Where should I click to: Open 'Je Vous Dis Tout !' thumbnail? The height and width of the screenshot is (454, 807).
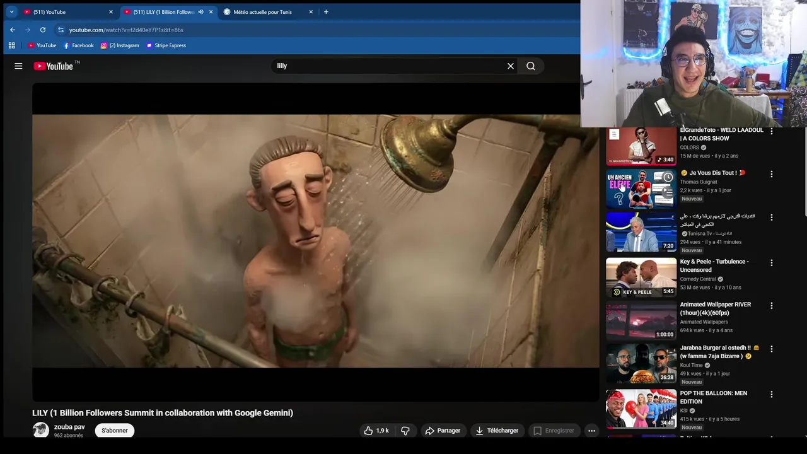pos(641,189)
